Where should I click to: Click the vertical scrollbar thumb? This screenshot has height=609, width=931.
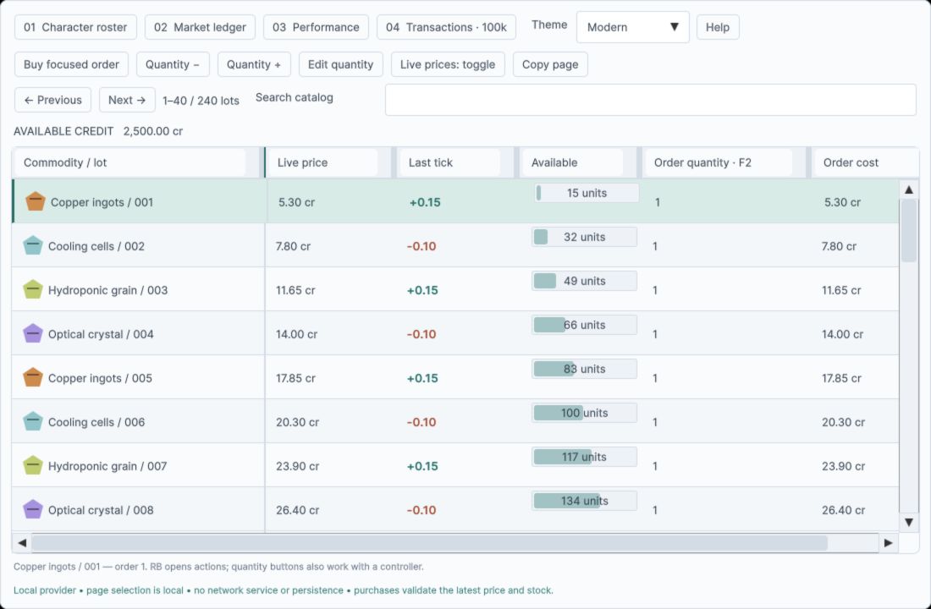pos(908,231)
